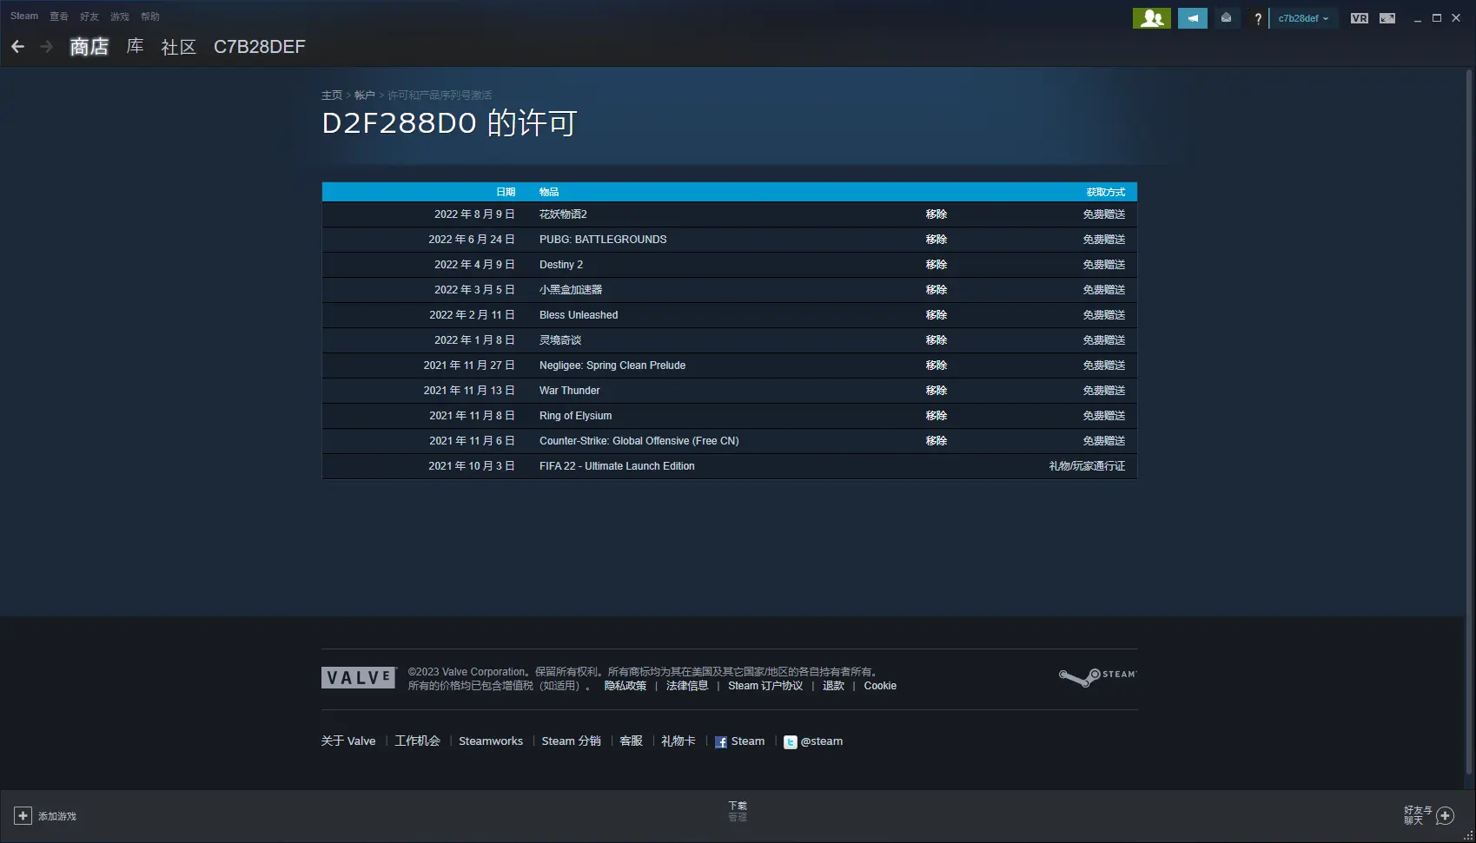Screen dimensions: 1476x843
Task: Select the FIFA 22 - Ultimate Launch Edition text
Action: click(x=617, y=466)
